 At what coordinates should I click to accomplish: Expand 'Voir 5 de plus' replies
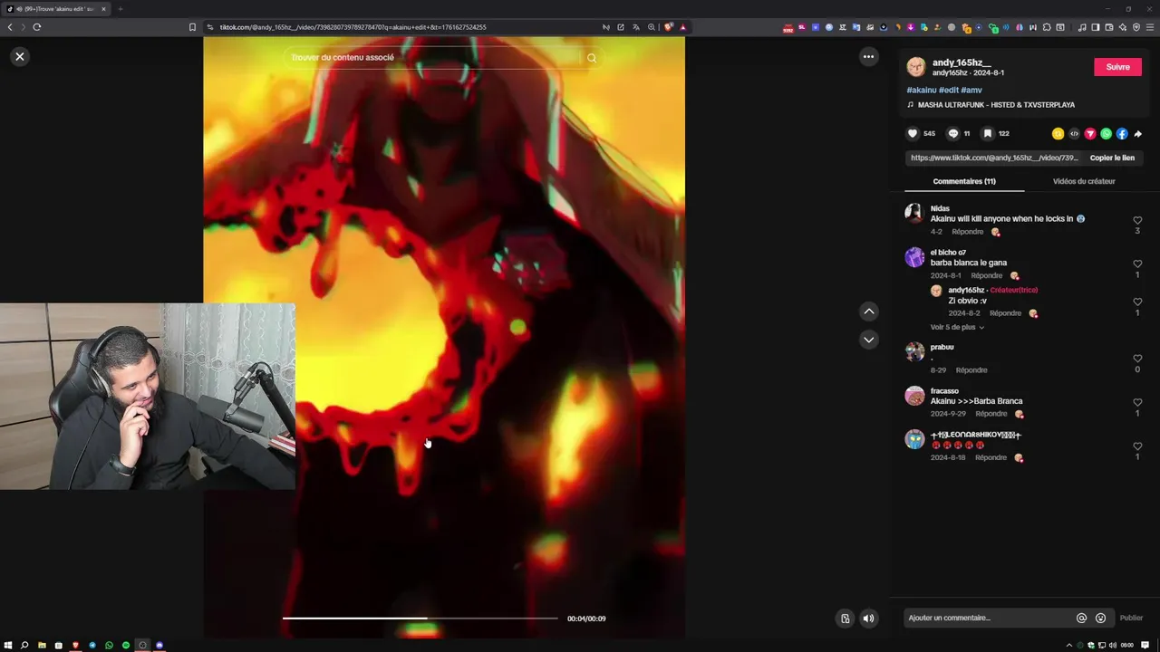[x=957, y=327]
